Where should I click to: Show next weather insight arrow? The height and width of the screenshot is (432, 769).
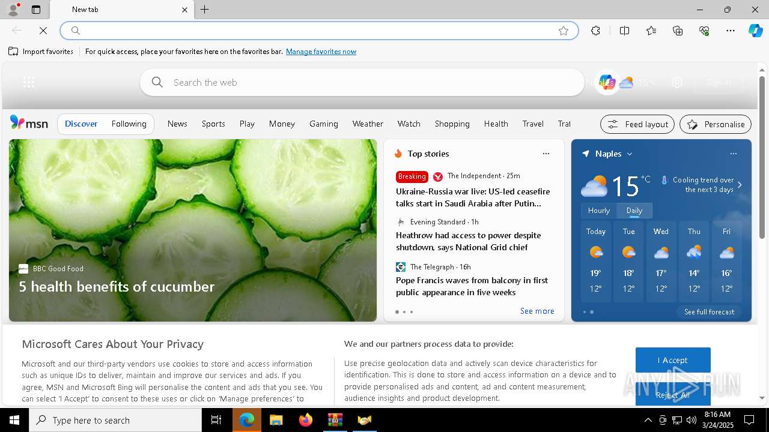(740, 185)
